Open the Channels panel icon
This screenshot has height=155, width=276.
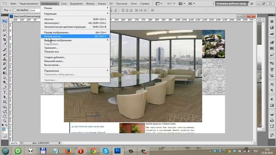[x=272, y=121]
